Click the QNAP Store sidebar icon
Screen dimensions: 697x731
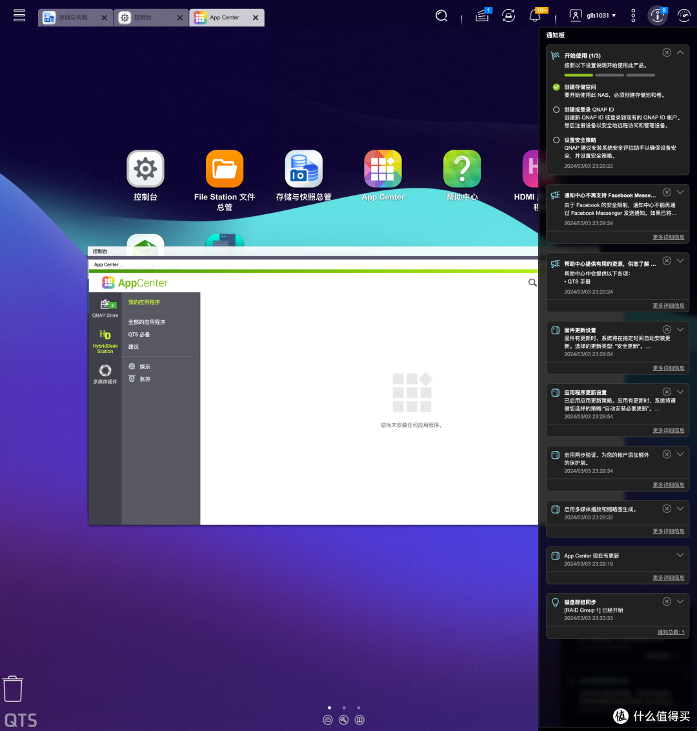click(105, 308)
